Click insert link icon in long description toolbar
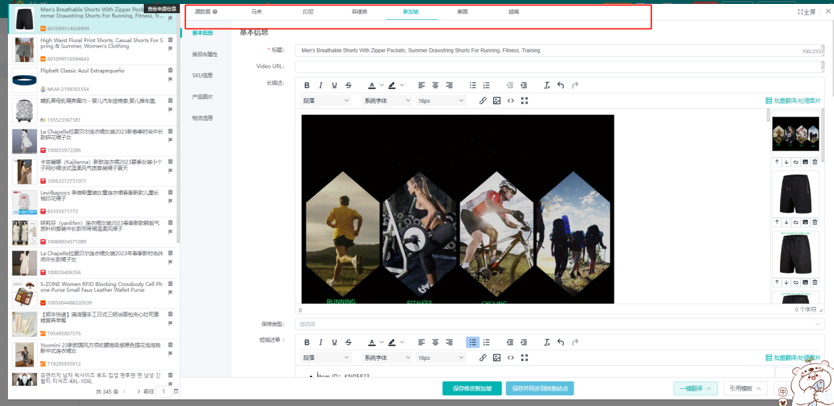This screenshot has width=834, height=406. click(483, 101)
